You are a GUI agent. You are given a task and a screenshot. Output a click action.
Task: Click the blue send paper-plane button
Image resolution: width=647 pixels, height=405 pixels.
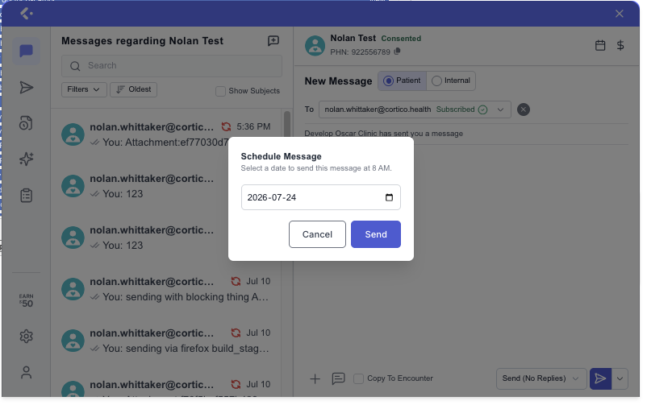pos(600,378)
